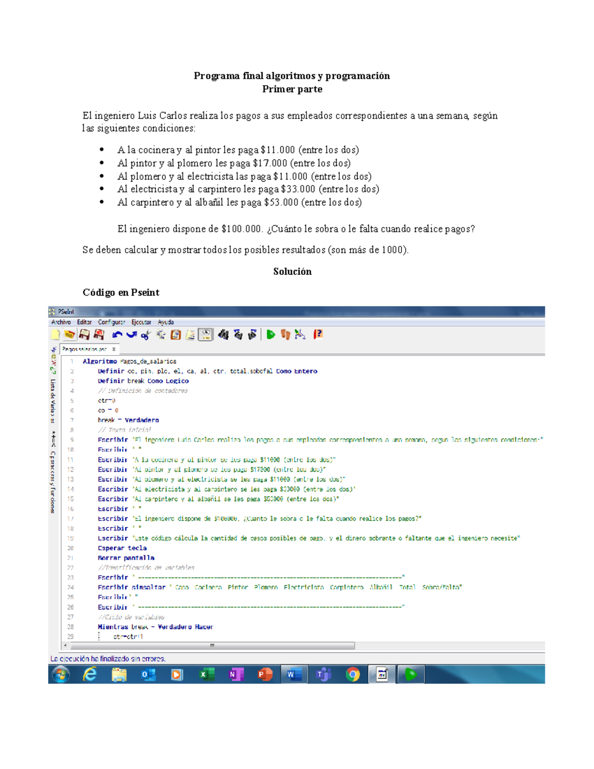594x769 pixels.
Task: Run the algorithm with the green play icon
Action: pos(271,335)
